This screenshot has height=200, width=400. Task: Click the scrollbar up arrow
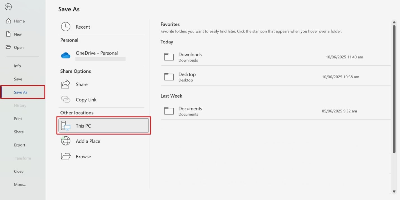[x=394, y=22]
